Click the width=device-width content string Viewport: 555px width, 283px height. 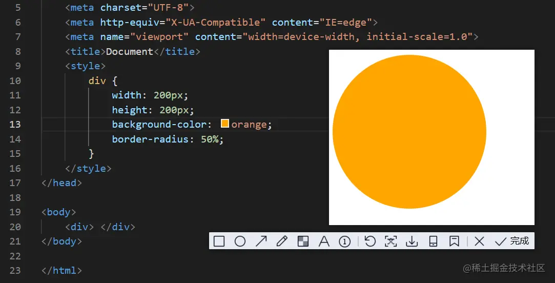point(358,37)
